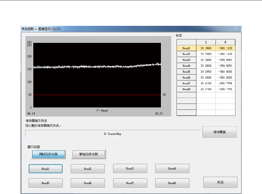
Task: Choose the Head4 button
Action: point(172,168)
